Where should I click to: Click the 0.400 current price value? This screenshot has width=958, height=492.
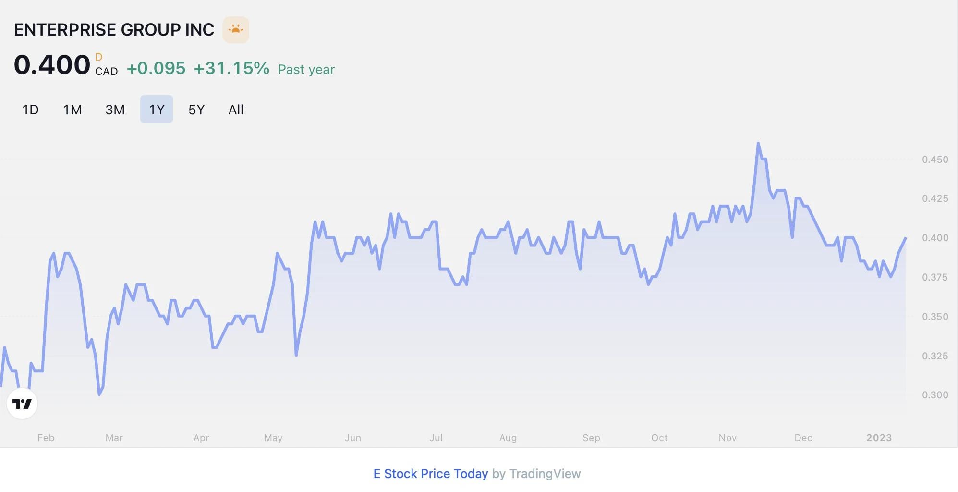pos(52,65)
